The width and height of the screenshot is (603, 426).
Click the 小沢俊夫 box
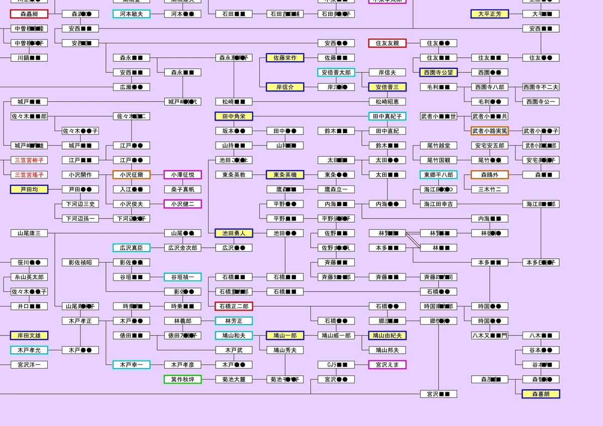click(x=131, y=204)
